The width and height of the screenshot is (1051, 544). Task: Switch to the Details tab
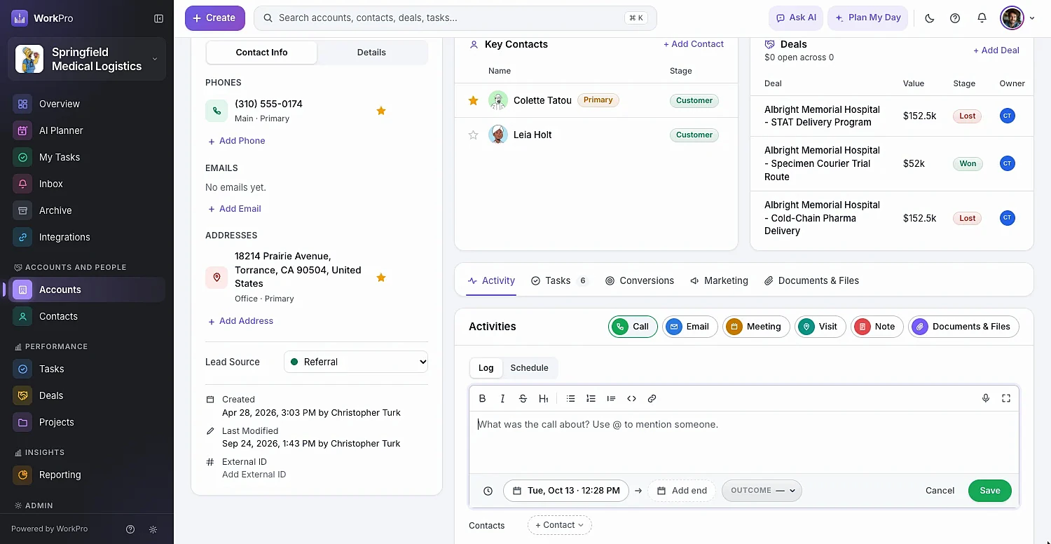[371, 53]
